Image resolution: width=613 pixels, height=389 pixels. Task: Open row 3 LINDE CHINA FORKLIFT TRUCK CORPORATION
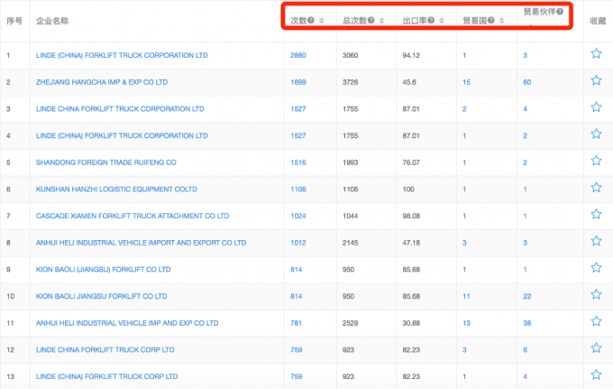coord(120,109)
